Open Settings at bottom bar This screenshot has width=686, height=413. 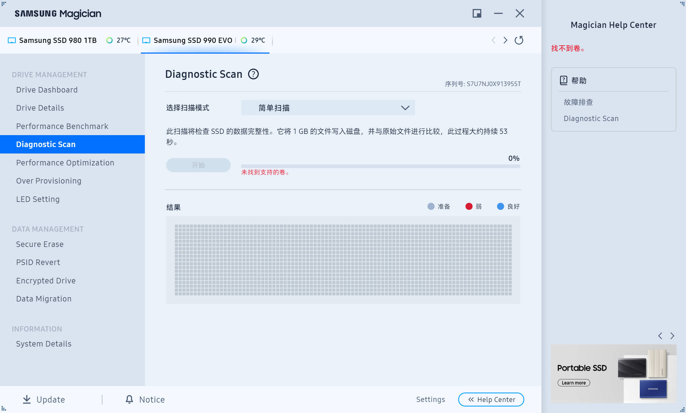pos(430,400)
